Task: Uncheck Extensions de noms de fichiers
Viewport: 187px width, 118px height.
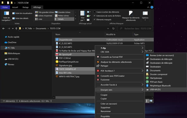Action: 107,16
